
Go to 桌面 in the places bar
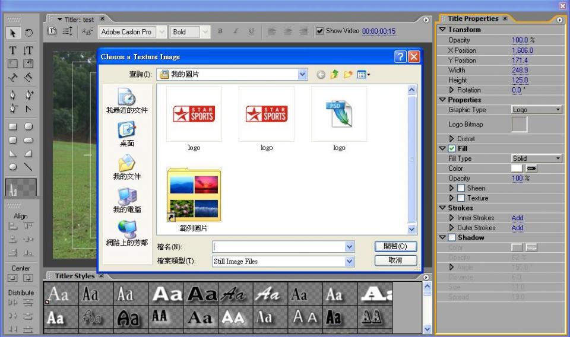click(x=127, y=133)
